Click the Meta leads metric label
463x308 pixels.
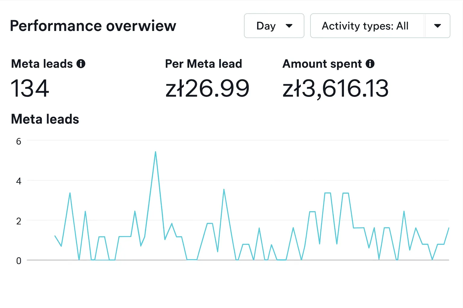42,64
